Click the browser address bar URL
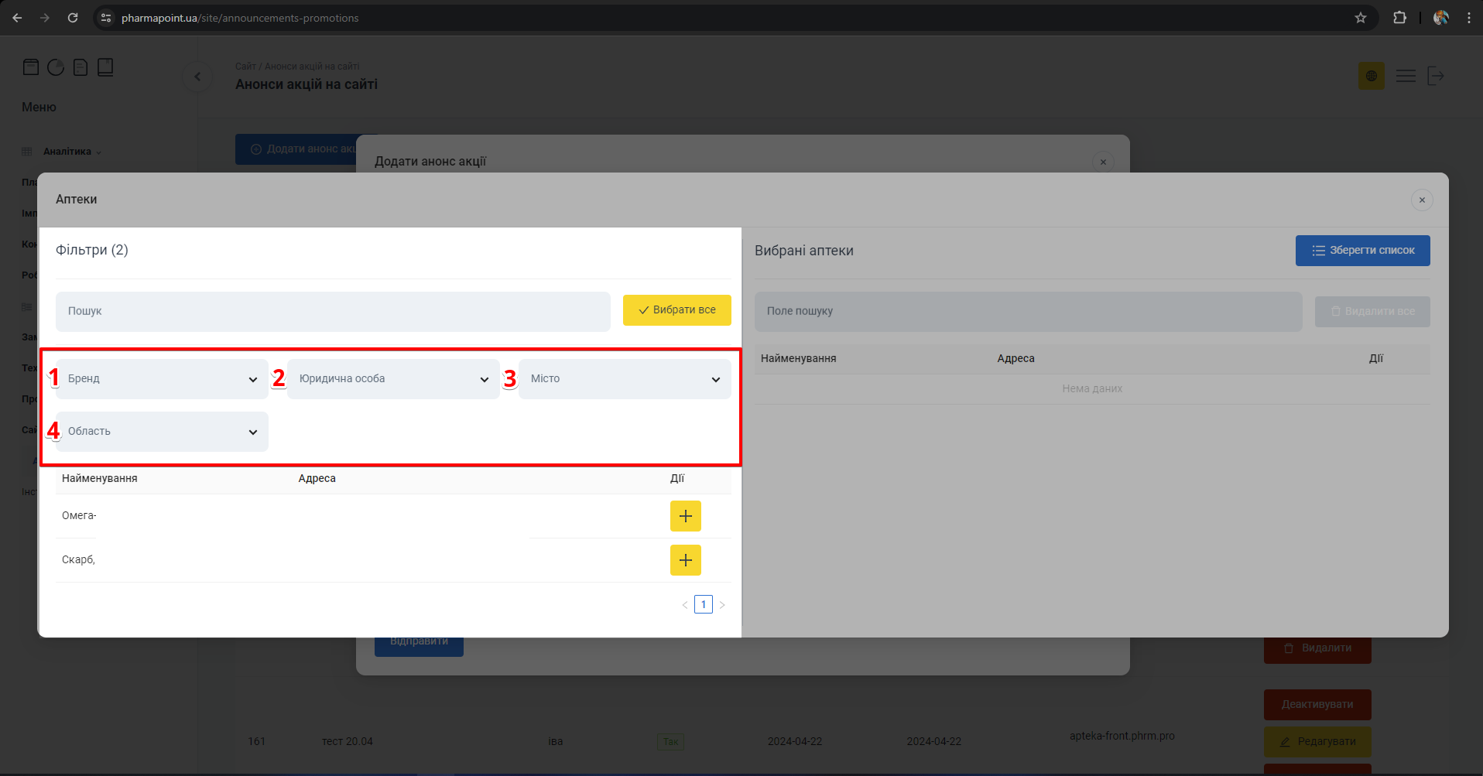1483x776 pixels. [x=240, y=18]
